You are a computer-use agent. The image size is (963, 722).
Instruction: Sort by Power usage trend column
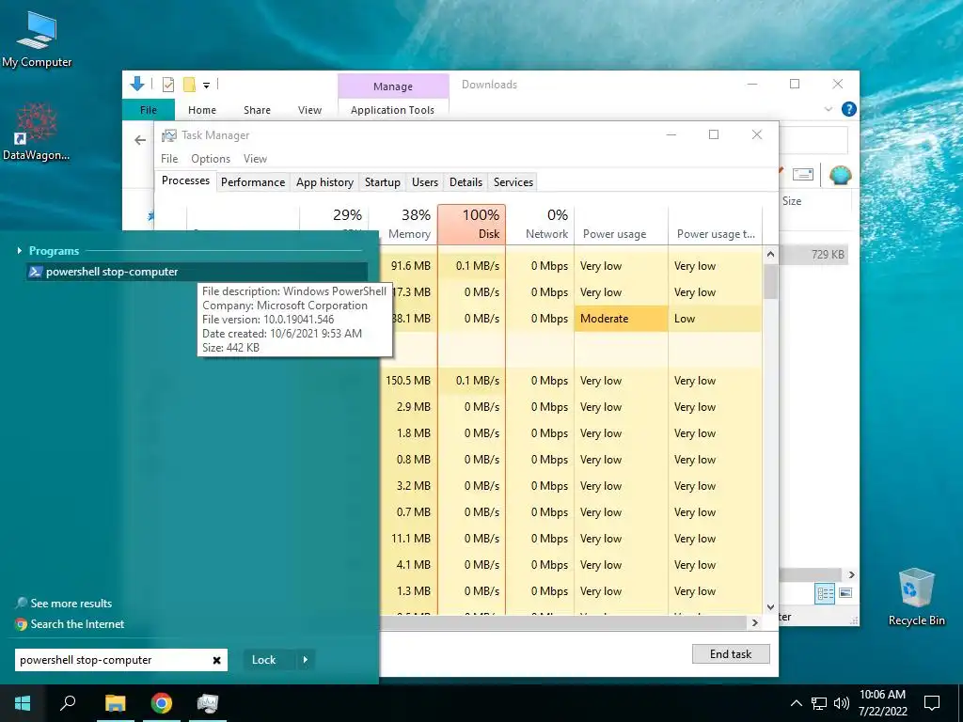point(715,224)
